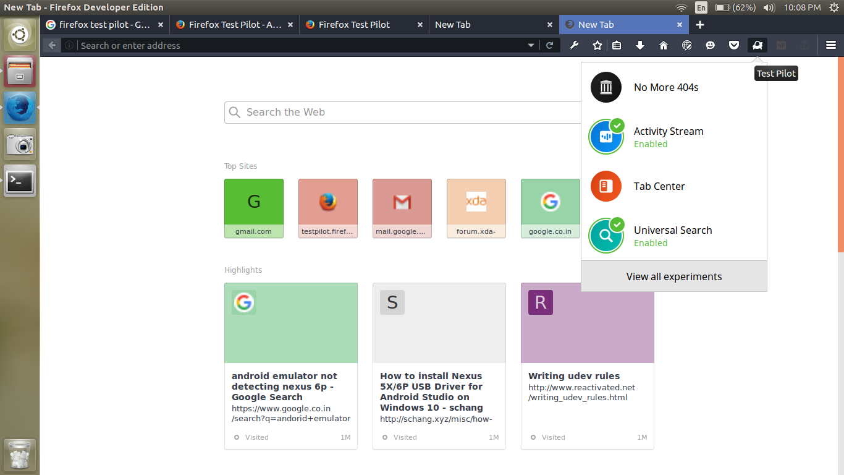
Task: Close the Firefox Test Pilot tab
Action: [420, 25]
